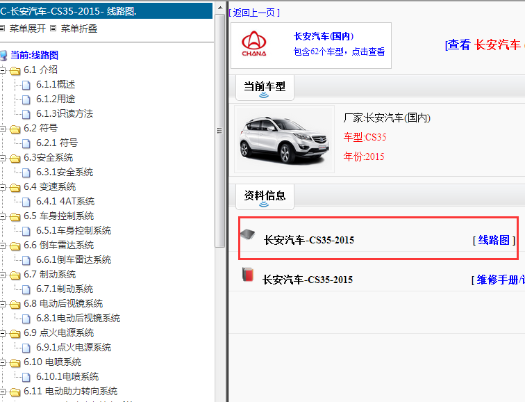This screenshot has width=525, height=402.
Task: Click the 6.5 车身控制系统 folder icon
Action: pyautogui.click(x=15, y=216)
